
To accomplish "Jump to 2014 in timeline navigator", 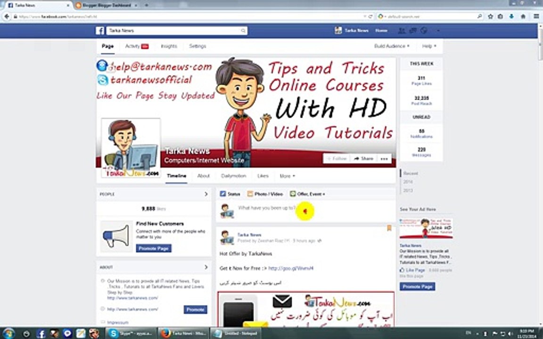I will tap(408, 182).
